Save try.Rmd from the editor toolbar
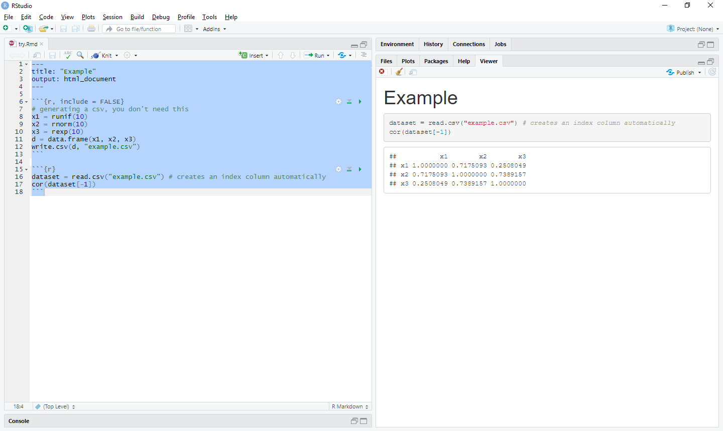This screenshot has width=723, height=431. [x=52, y=55]
